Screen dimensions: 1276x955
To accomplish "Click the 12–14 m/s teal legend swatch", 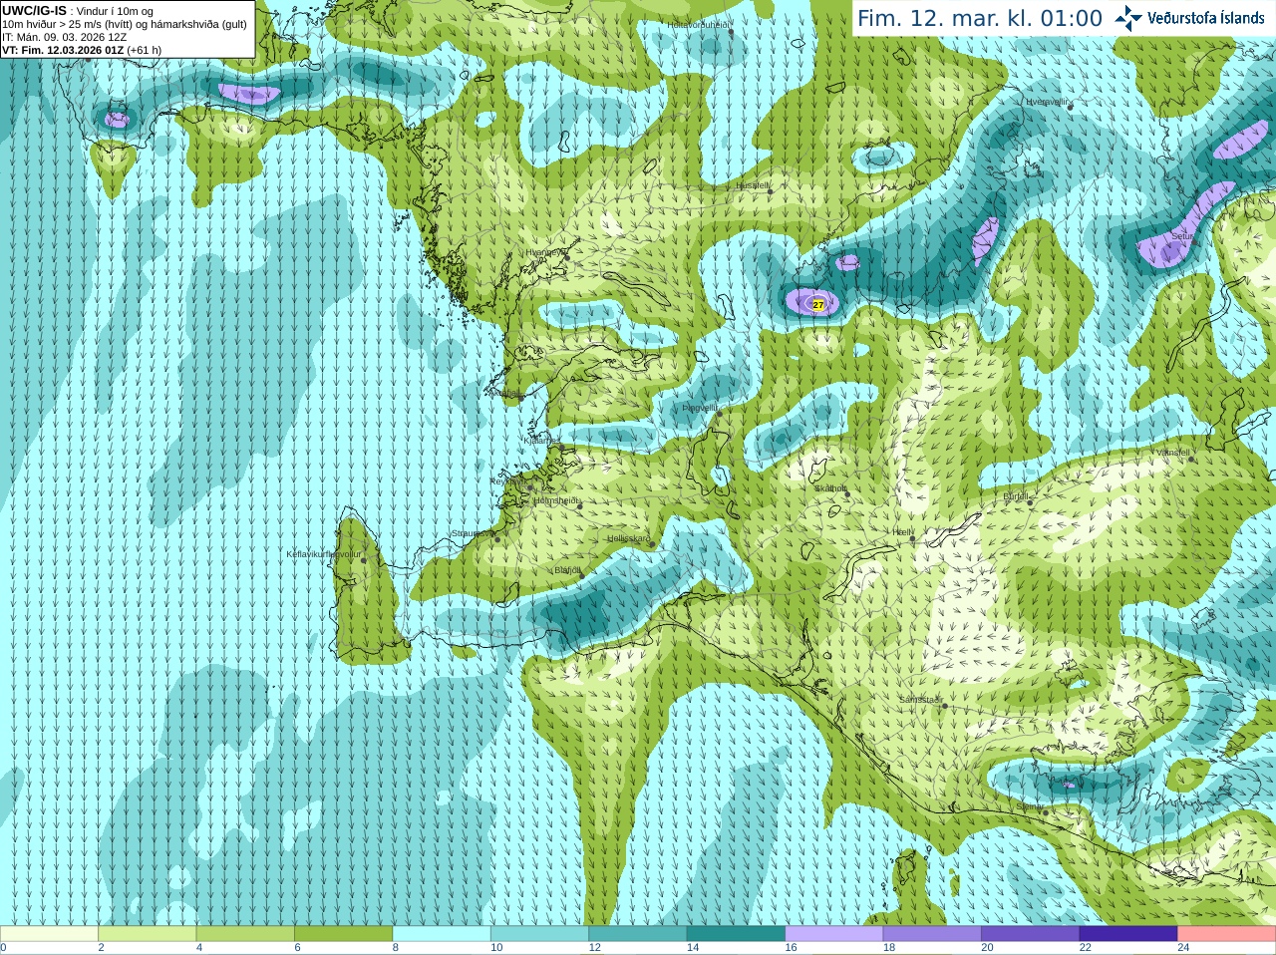I will pos(638,934).
